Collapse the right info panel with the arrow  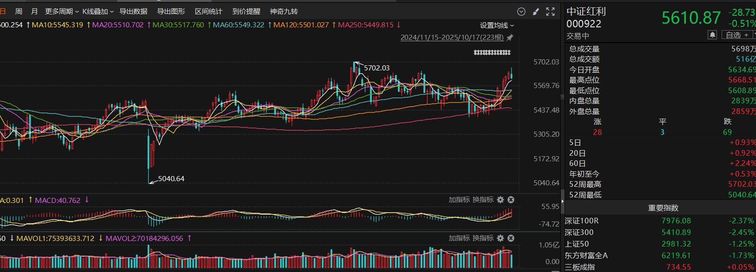(x=562, y=202)
